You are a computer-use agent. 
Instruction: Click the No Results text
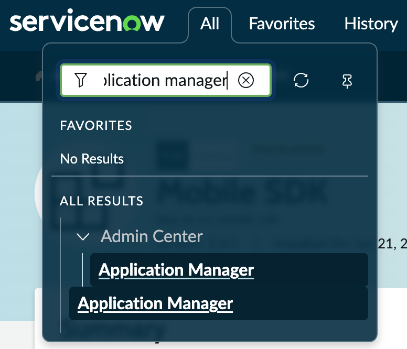(92, 159)
